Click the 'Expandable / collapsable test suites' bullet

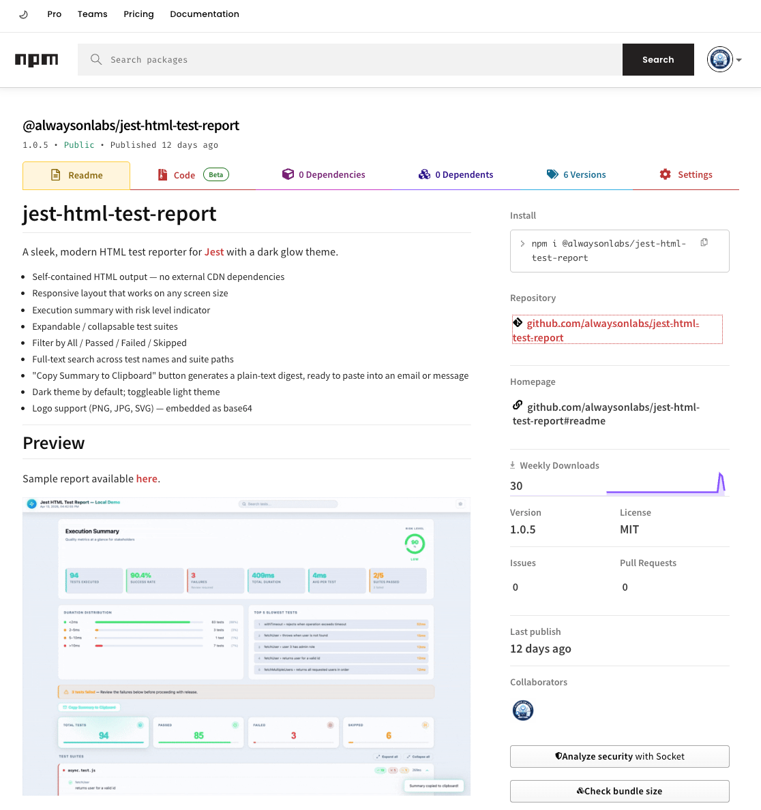(x=105, y=327)
